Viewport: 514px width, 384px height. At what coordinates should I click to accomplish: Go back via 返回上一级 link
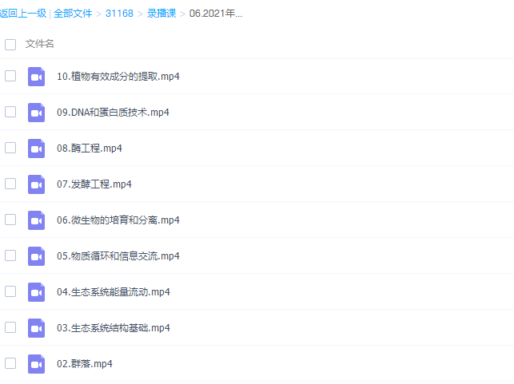22,14
